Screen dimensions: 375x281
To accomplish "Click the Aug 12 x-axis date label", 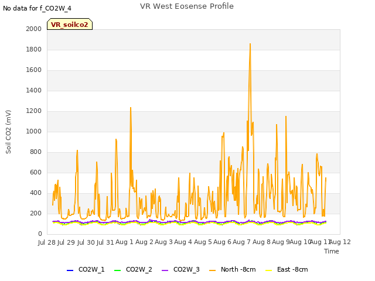I will pos(340,242).
